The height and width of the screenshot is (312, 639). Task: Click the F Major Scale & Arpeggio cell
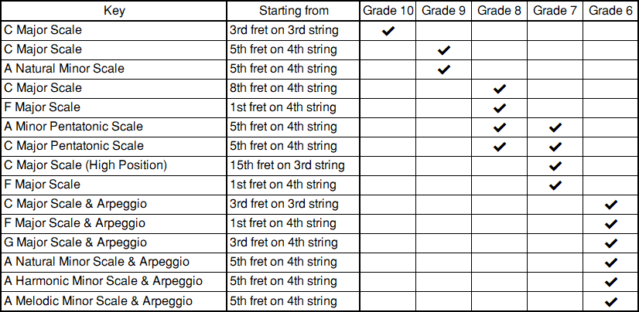75,223
